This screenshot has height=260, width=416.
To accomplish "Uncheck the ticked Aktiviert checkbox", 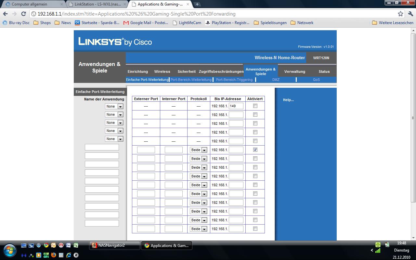I will pos(255,150).
